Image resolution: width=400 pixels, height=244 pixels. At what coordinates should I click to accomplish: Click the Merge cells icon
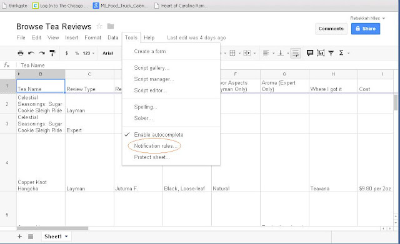(247, 53)
